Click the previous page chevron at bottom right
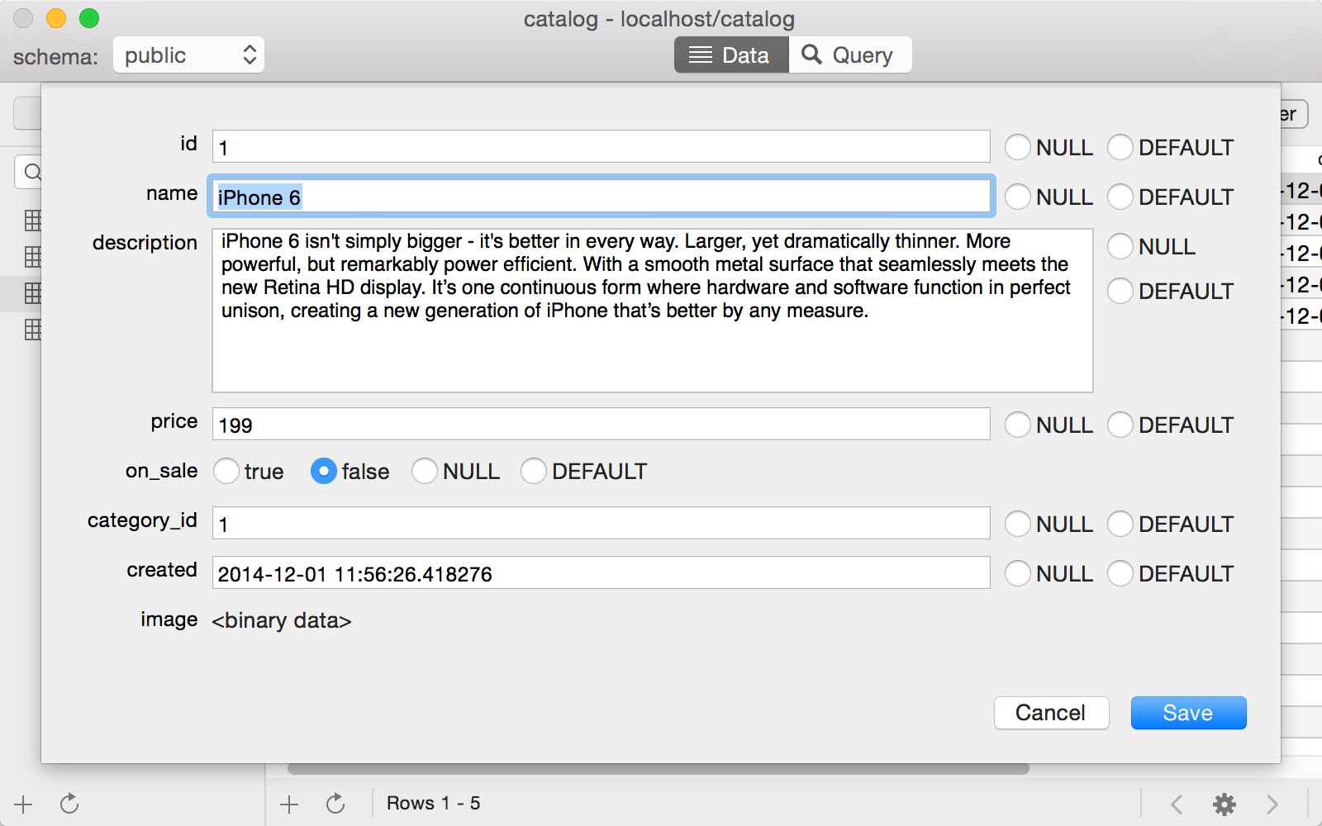This screenshot has height=826, width=1322. click(1177, 803)
